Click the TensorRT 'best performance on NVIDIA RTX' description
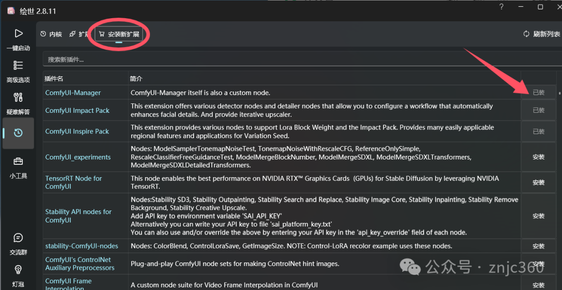 pos(315,182)
